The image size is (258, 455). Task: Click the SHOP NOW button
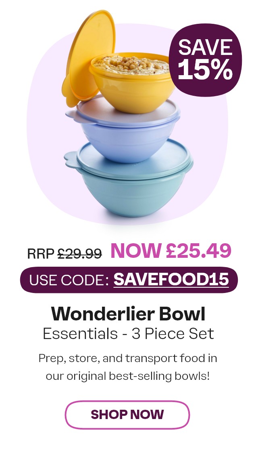click(127, 415)
